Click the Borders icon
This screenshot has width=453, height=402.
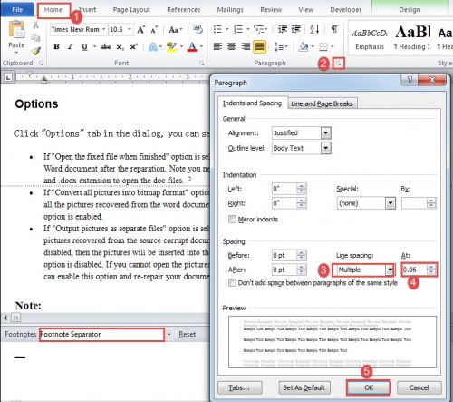(323, 46)
